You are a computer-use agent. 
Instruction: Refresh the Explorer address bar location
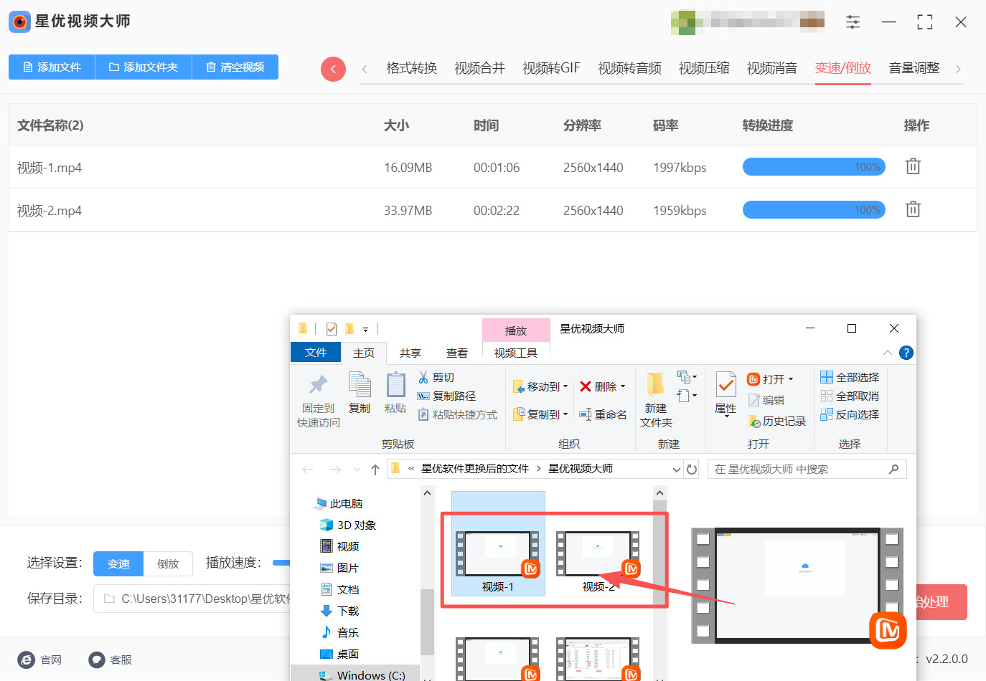coord(692,469)
